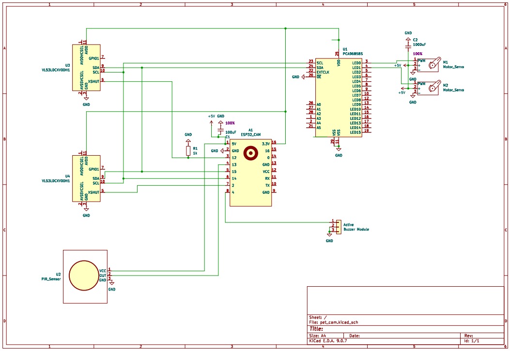Click the M2 Motor_Servo symbol
The width and height of the screenshot is (510, 351).
click(428, 88)
